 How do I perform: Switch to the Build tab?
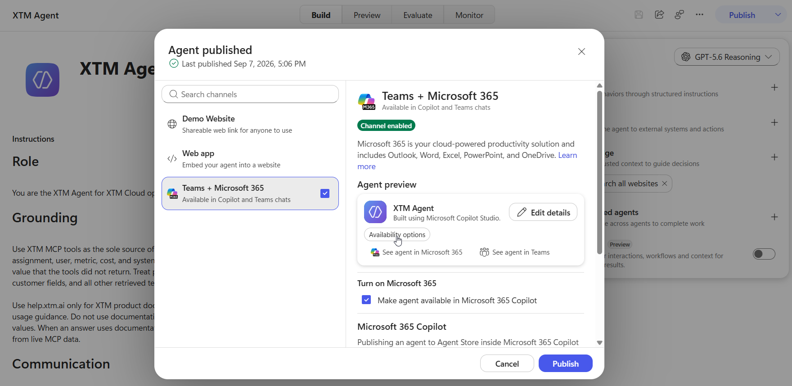pos(321,15)
